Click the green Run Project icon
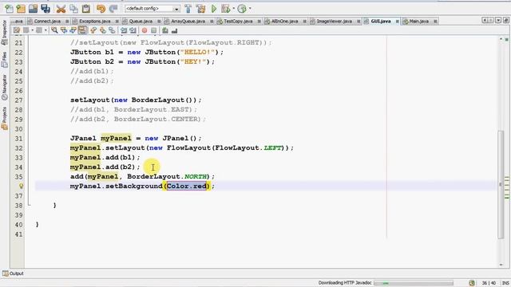Viewport: 511px width, 287px height. point(214,9)
